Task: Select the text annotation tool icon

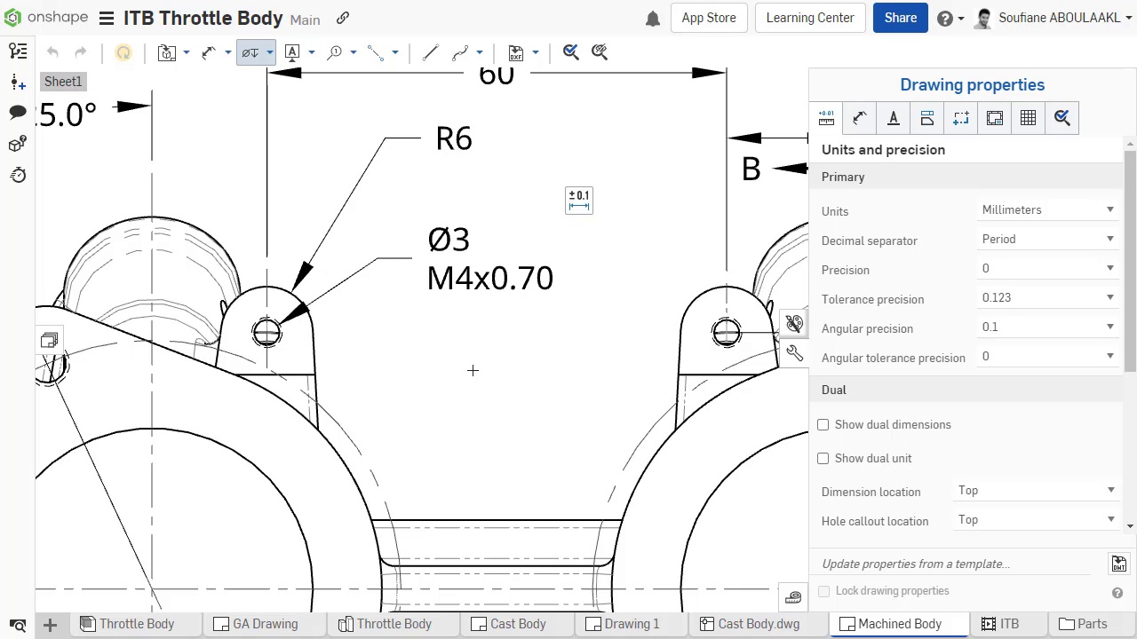Action: tap(292, 53)
